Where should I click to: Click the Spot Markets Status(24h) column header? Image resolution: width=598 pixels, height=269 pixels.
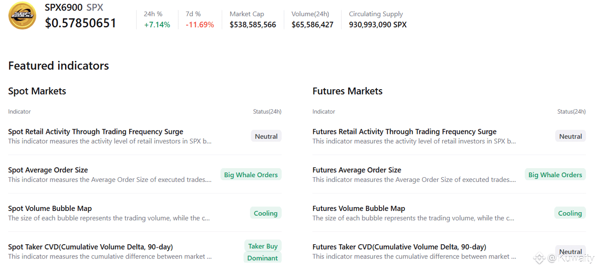(x=267, y=112)
